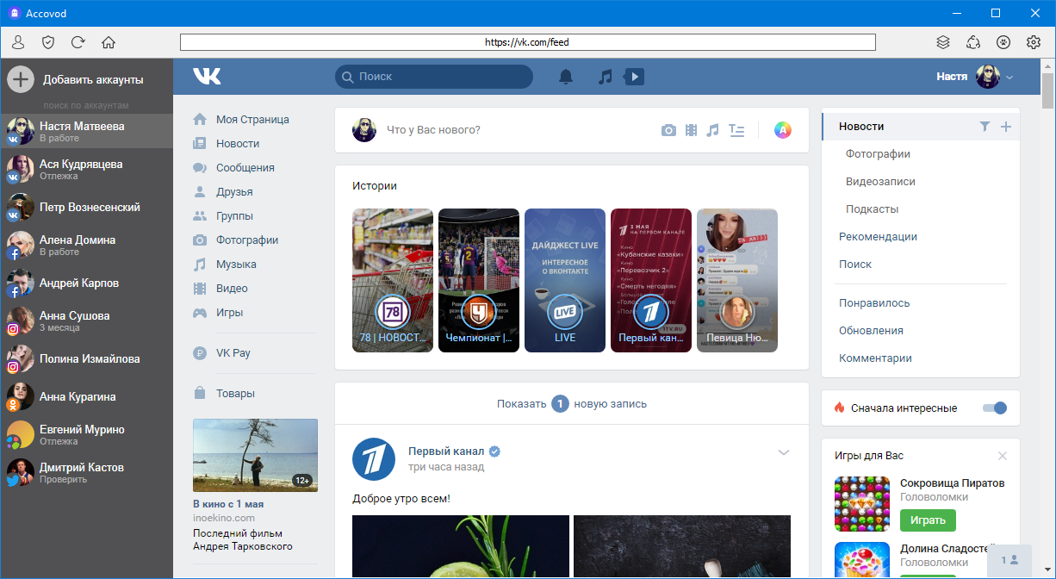Click Показать новую запись link
Image resolution: width=1056 pixels, height=579 pixels.
571,403
